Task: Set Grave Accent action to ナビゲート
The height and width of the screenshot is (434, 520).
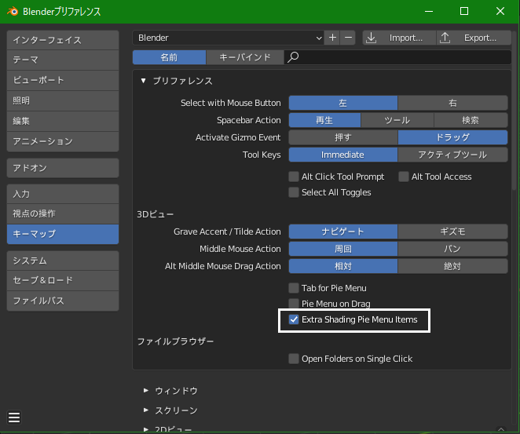Action: coord(343,232)
